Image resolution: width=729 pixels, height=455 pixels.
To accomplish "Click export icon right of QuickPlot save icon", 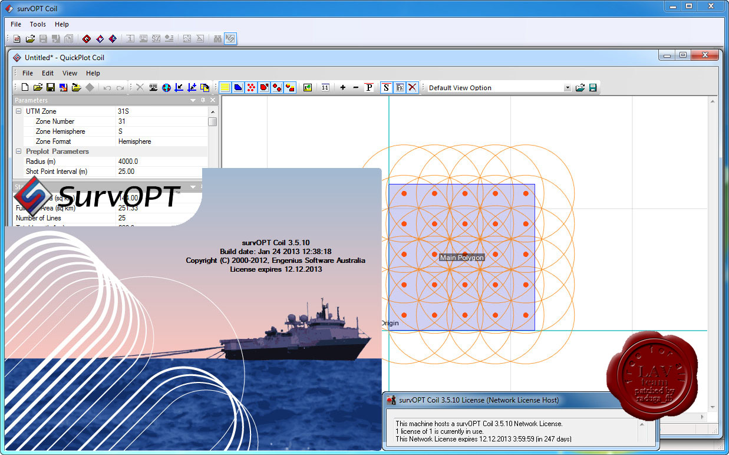I will click(64, 88).
